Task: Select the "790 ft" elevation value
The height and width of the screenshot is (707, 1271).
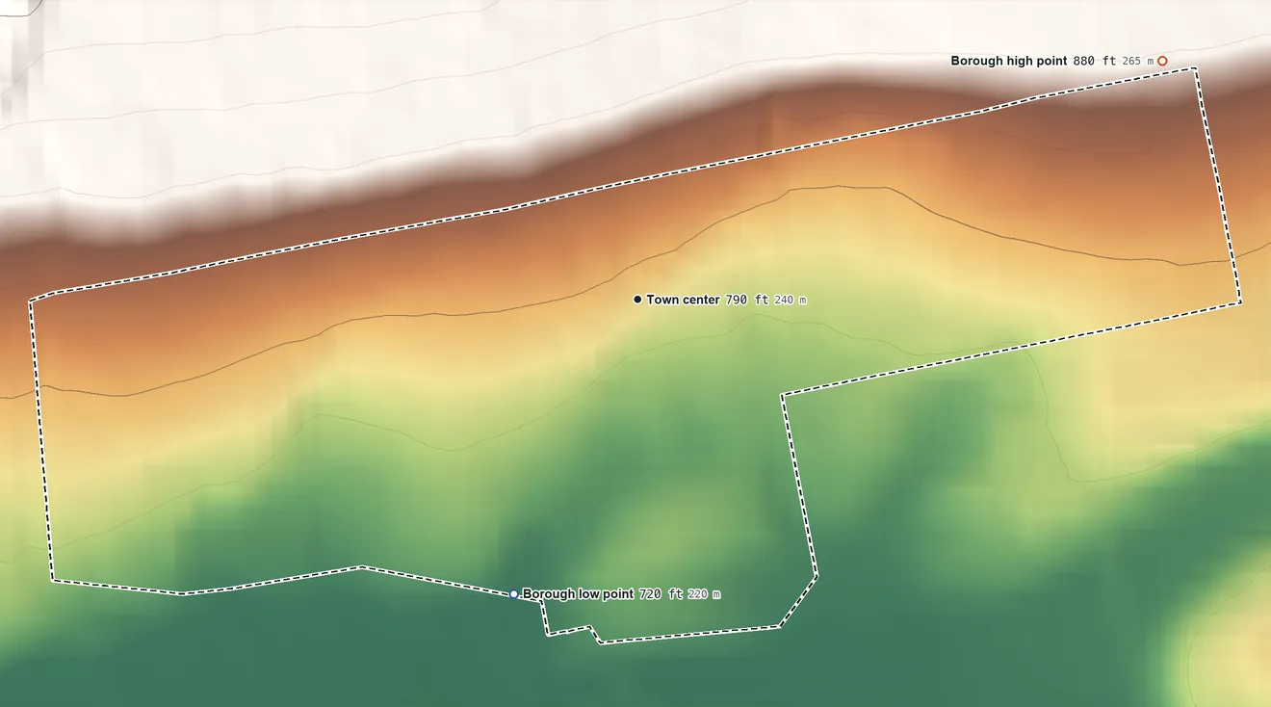Action: coord(747,300)
